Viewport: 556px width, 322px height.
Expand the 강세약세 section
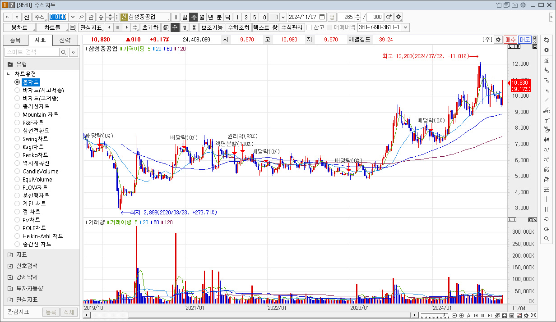10,277
